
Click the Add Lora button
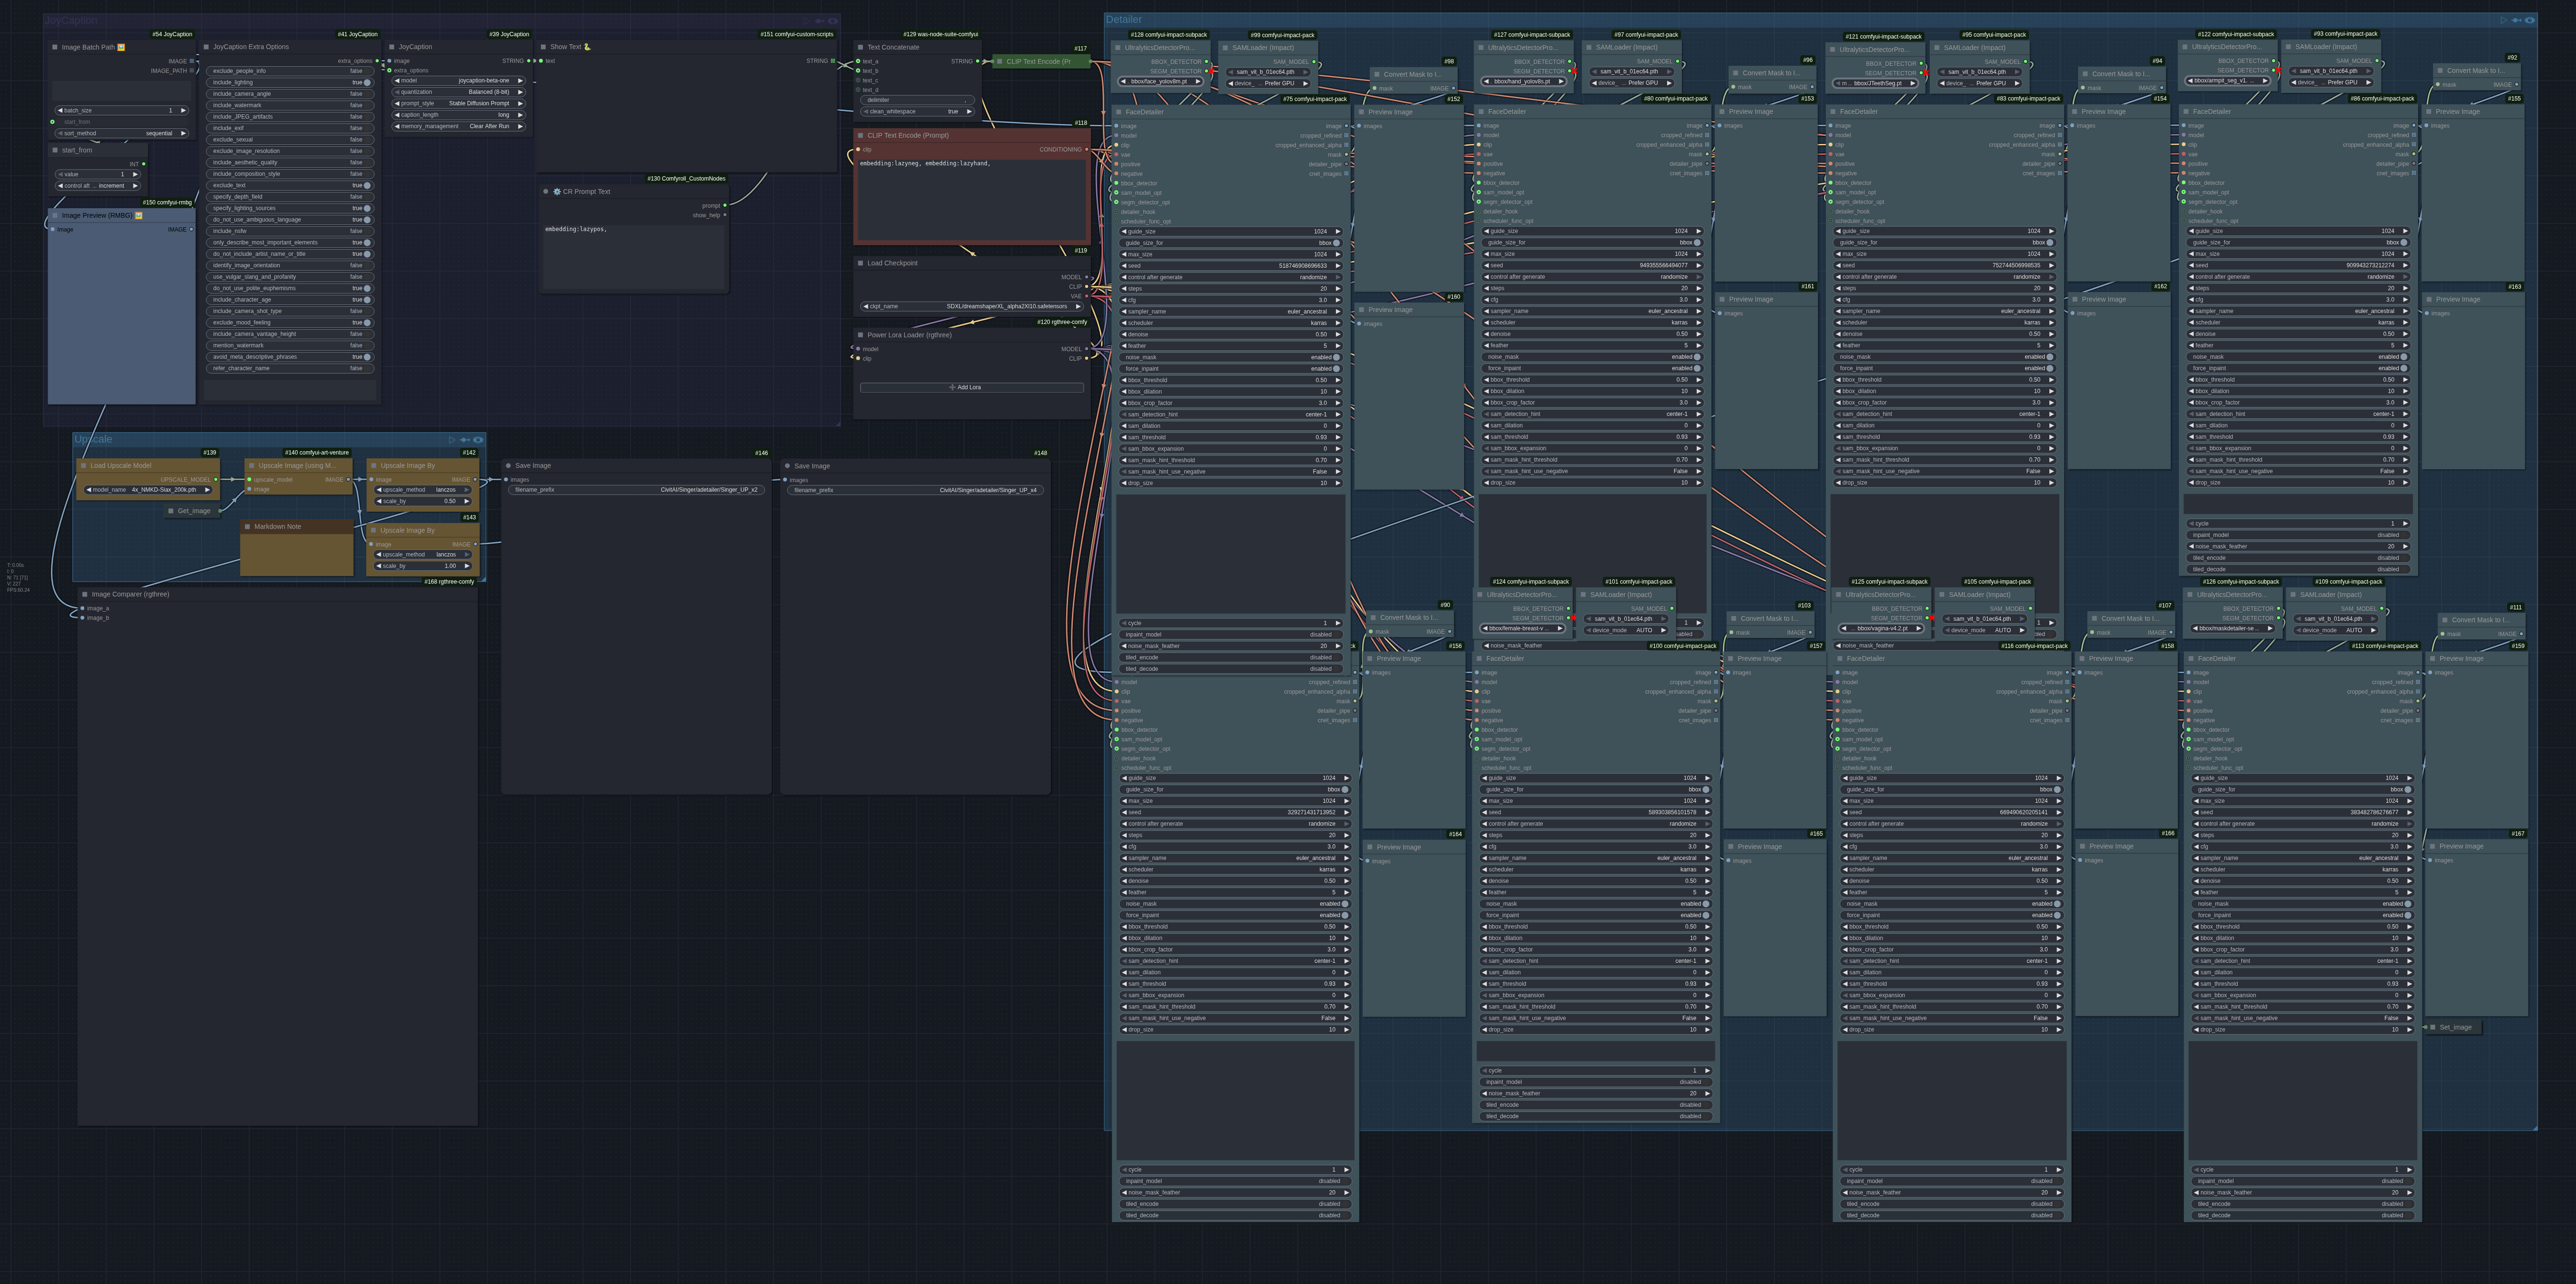(x=971, y=387)
